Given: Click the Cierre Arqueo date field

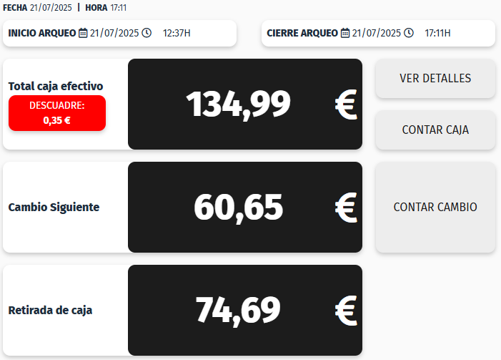Looking at the screenshot, I should point(377,33).
